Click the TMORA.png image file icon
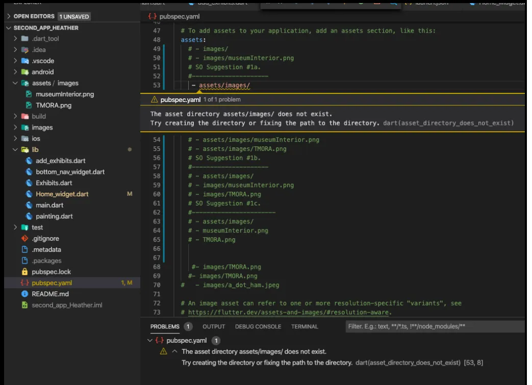The height and width of the screenshot is (385, 532). click(29, 106)
